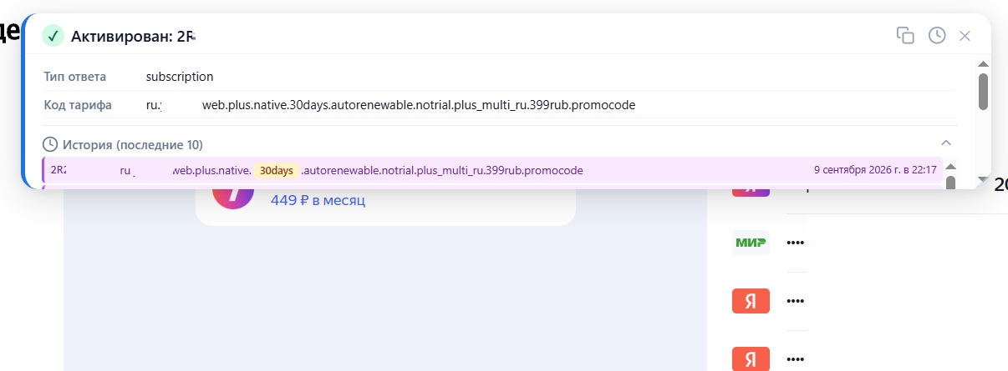
Task: Open history via top-right clock icon
Action: 937,35
